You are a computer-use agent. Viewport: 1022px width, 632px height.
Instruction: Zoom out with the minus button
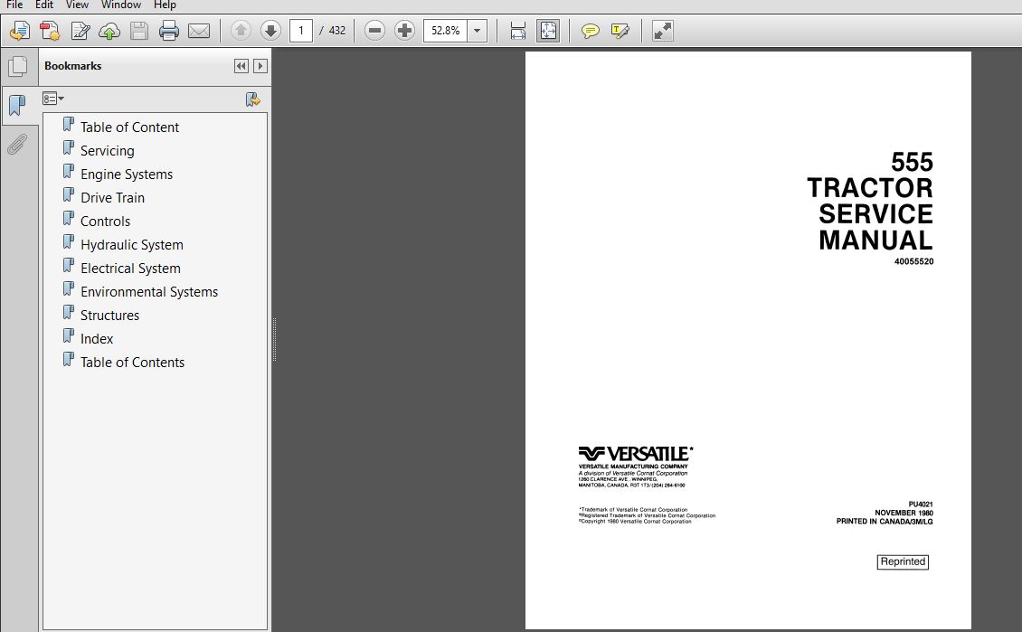[374, 30]
